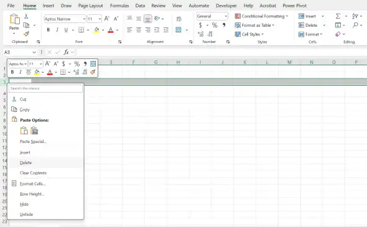The image size is (367, 227).
Task: Toggle Align Left in ribbon
Action: (x=129, y=30)
